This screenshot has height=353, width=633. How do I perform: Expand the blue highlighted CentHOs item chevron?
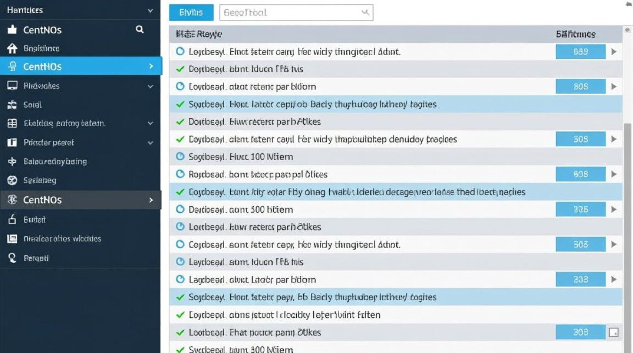click(x=151, y=66)
